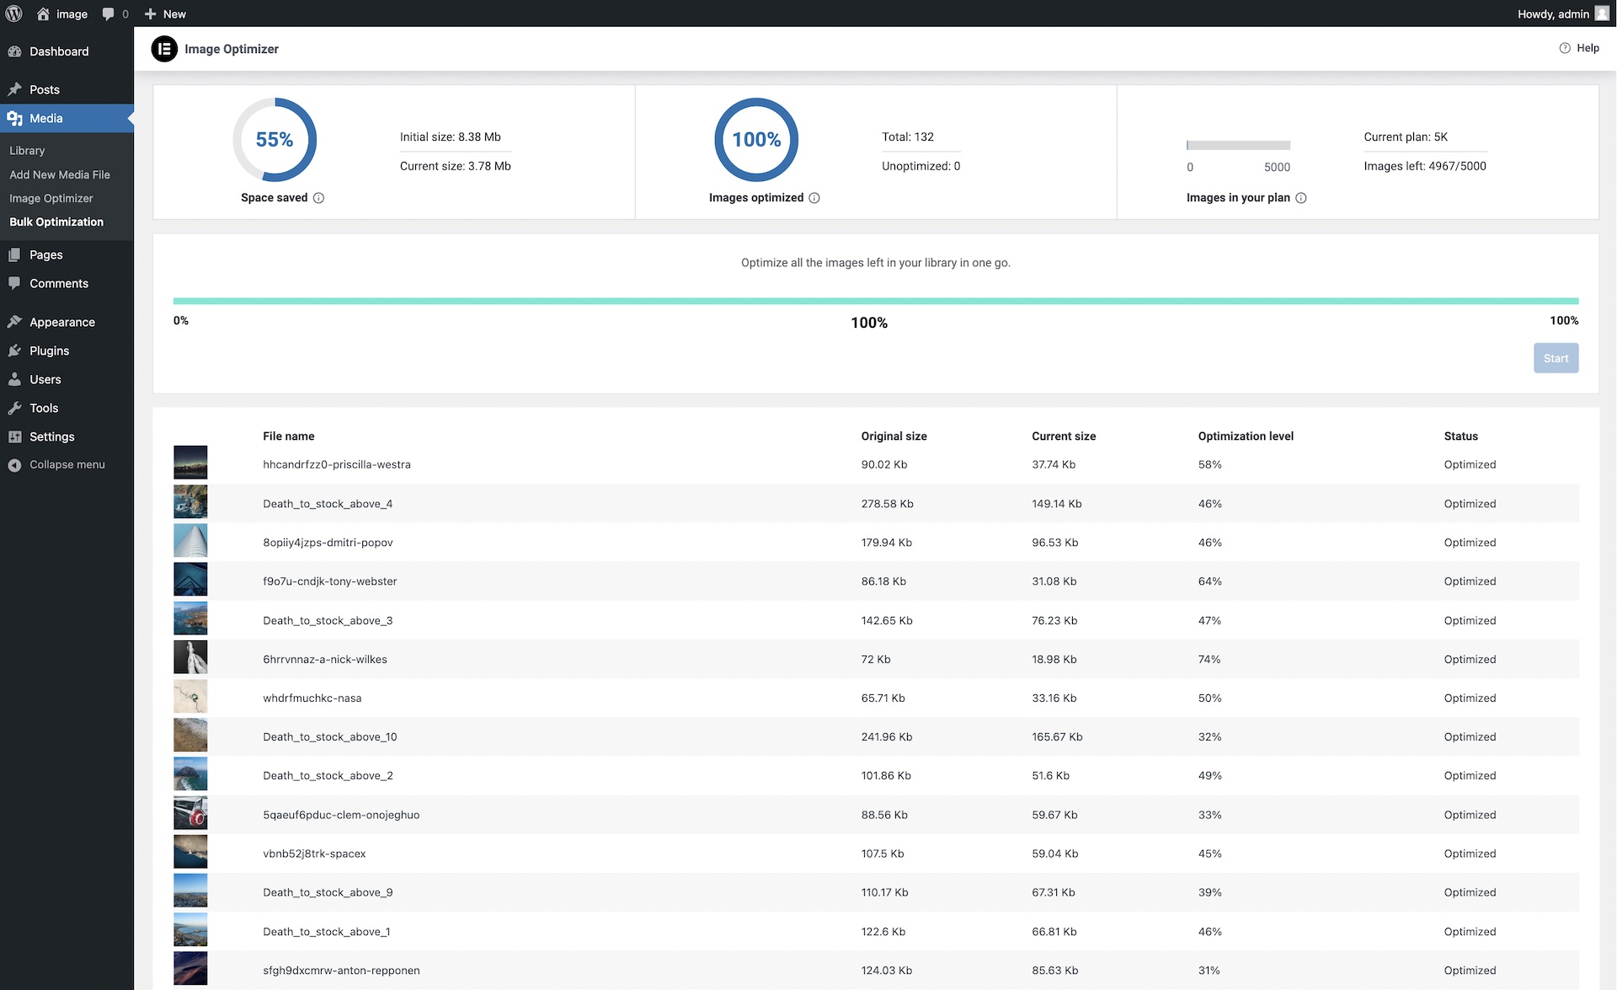Click the Space saved info tooltip icon

pos(319,196)
